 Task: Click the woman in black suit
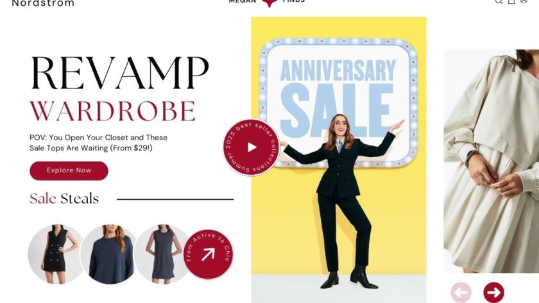click(x=340, y=201)
